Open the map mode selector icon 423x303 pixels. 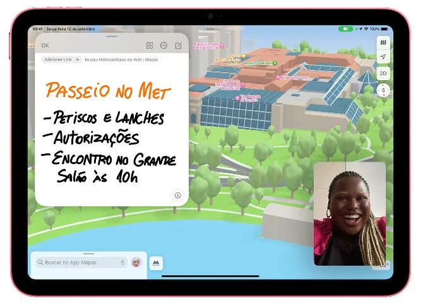pos(383,42)
